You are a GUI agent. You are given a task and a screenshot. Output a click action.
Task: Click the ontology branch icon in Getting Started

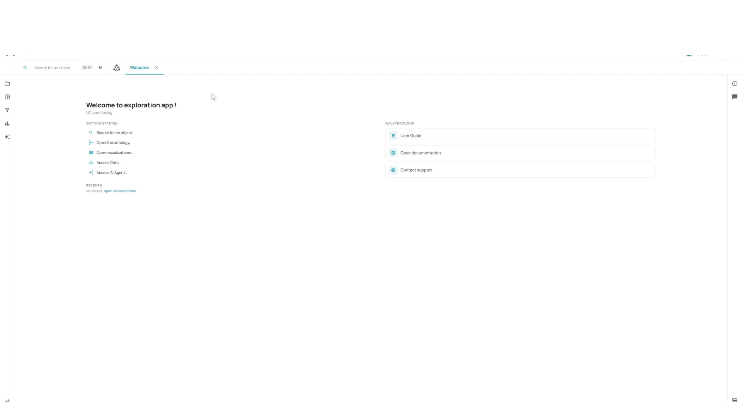coord(91,142)
